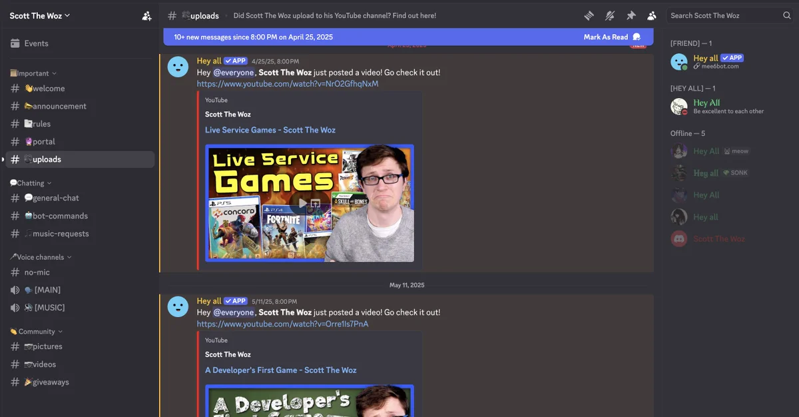Click Hey all bot avatar under FRIEND role
The image size is (799, 417).
click(x=678, y=62)
